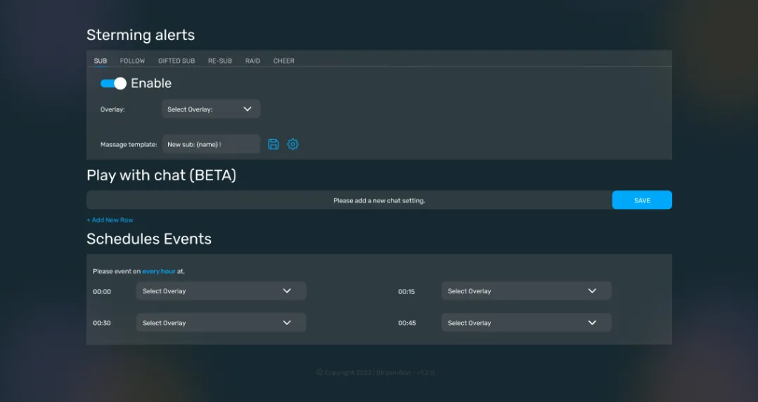Toggle the Enable switch off
Viewport: 758px width, 402px height.
113,84
